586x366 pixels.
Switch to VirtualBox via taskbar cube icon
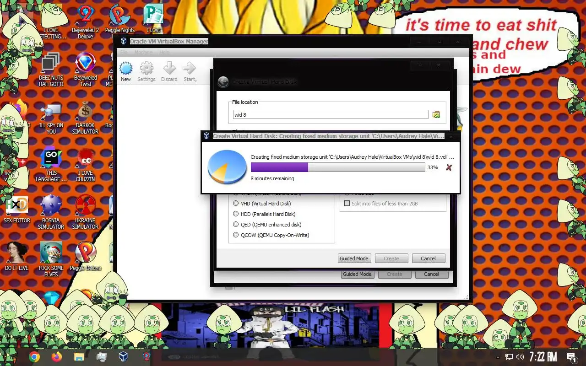(x=124, y=357)
